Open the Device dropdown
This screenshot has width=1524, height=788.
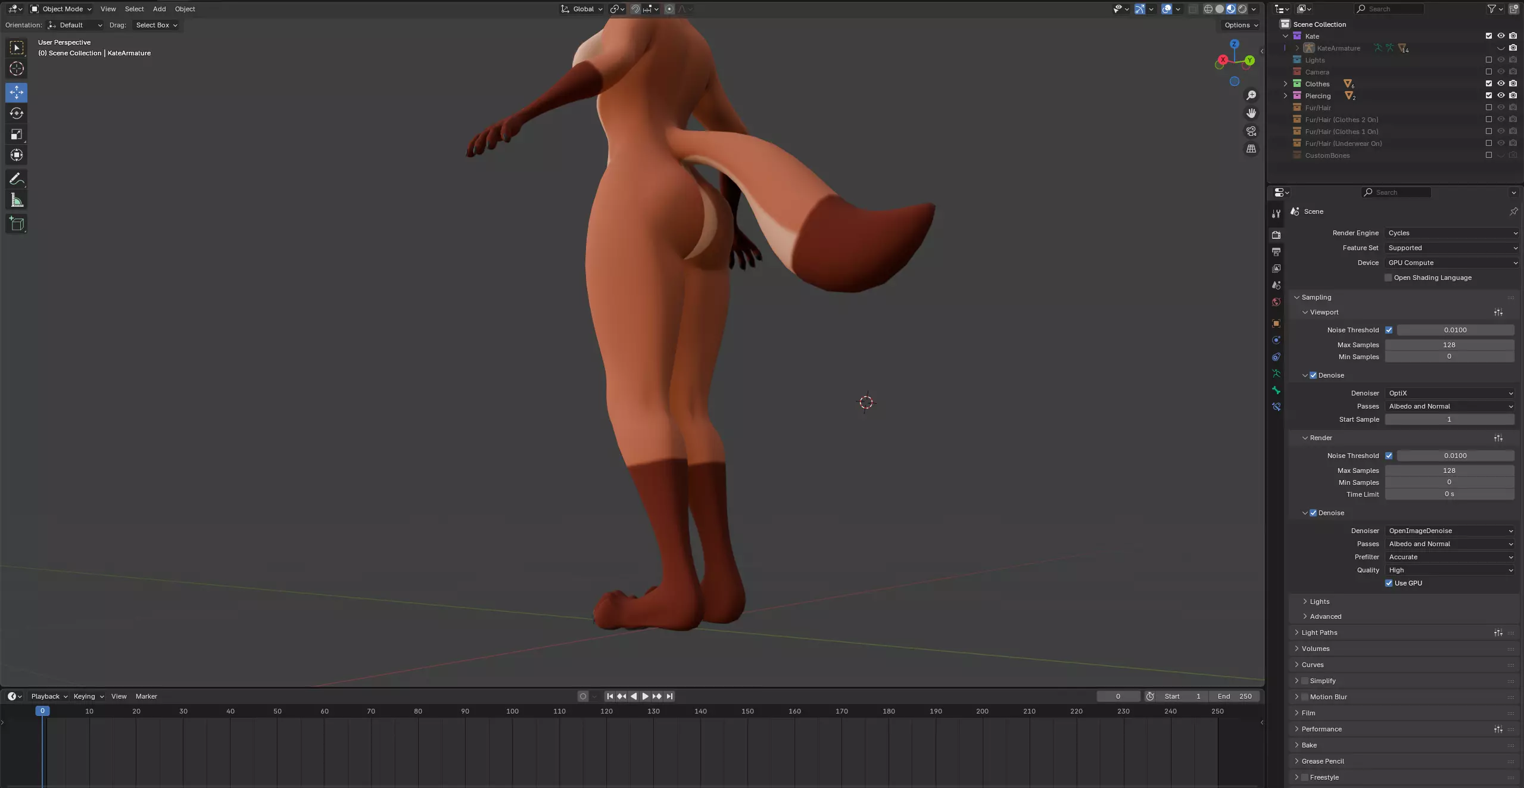(1451, 263)
